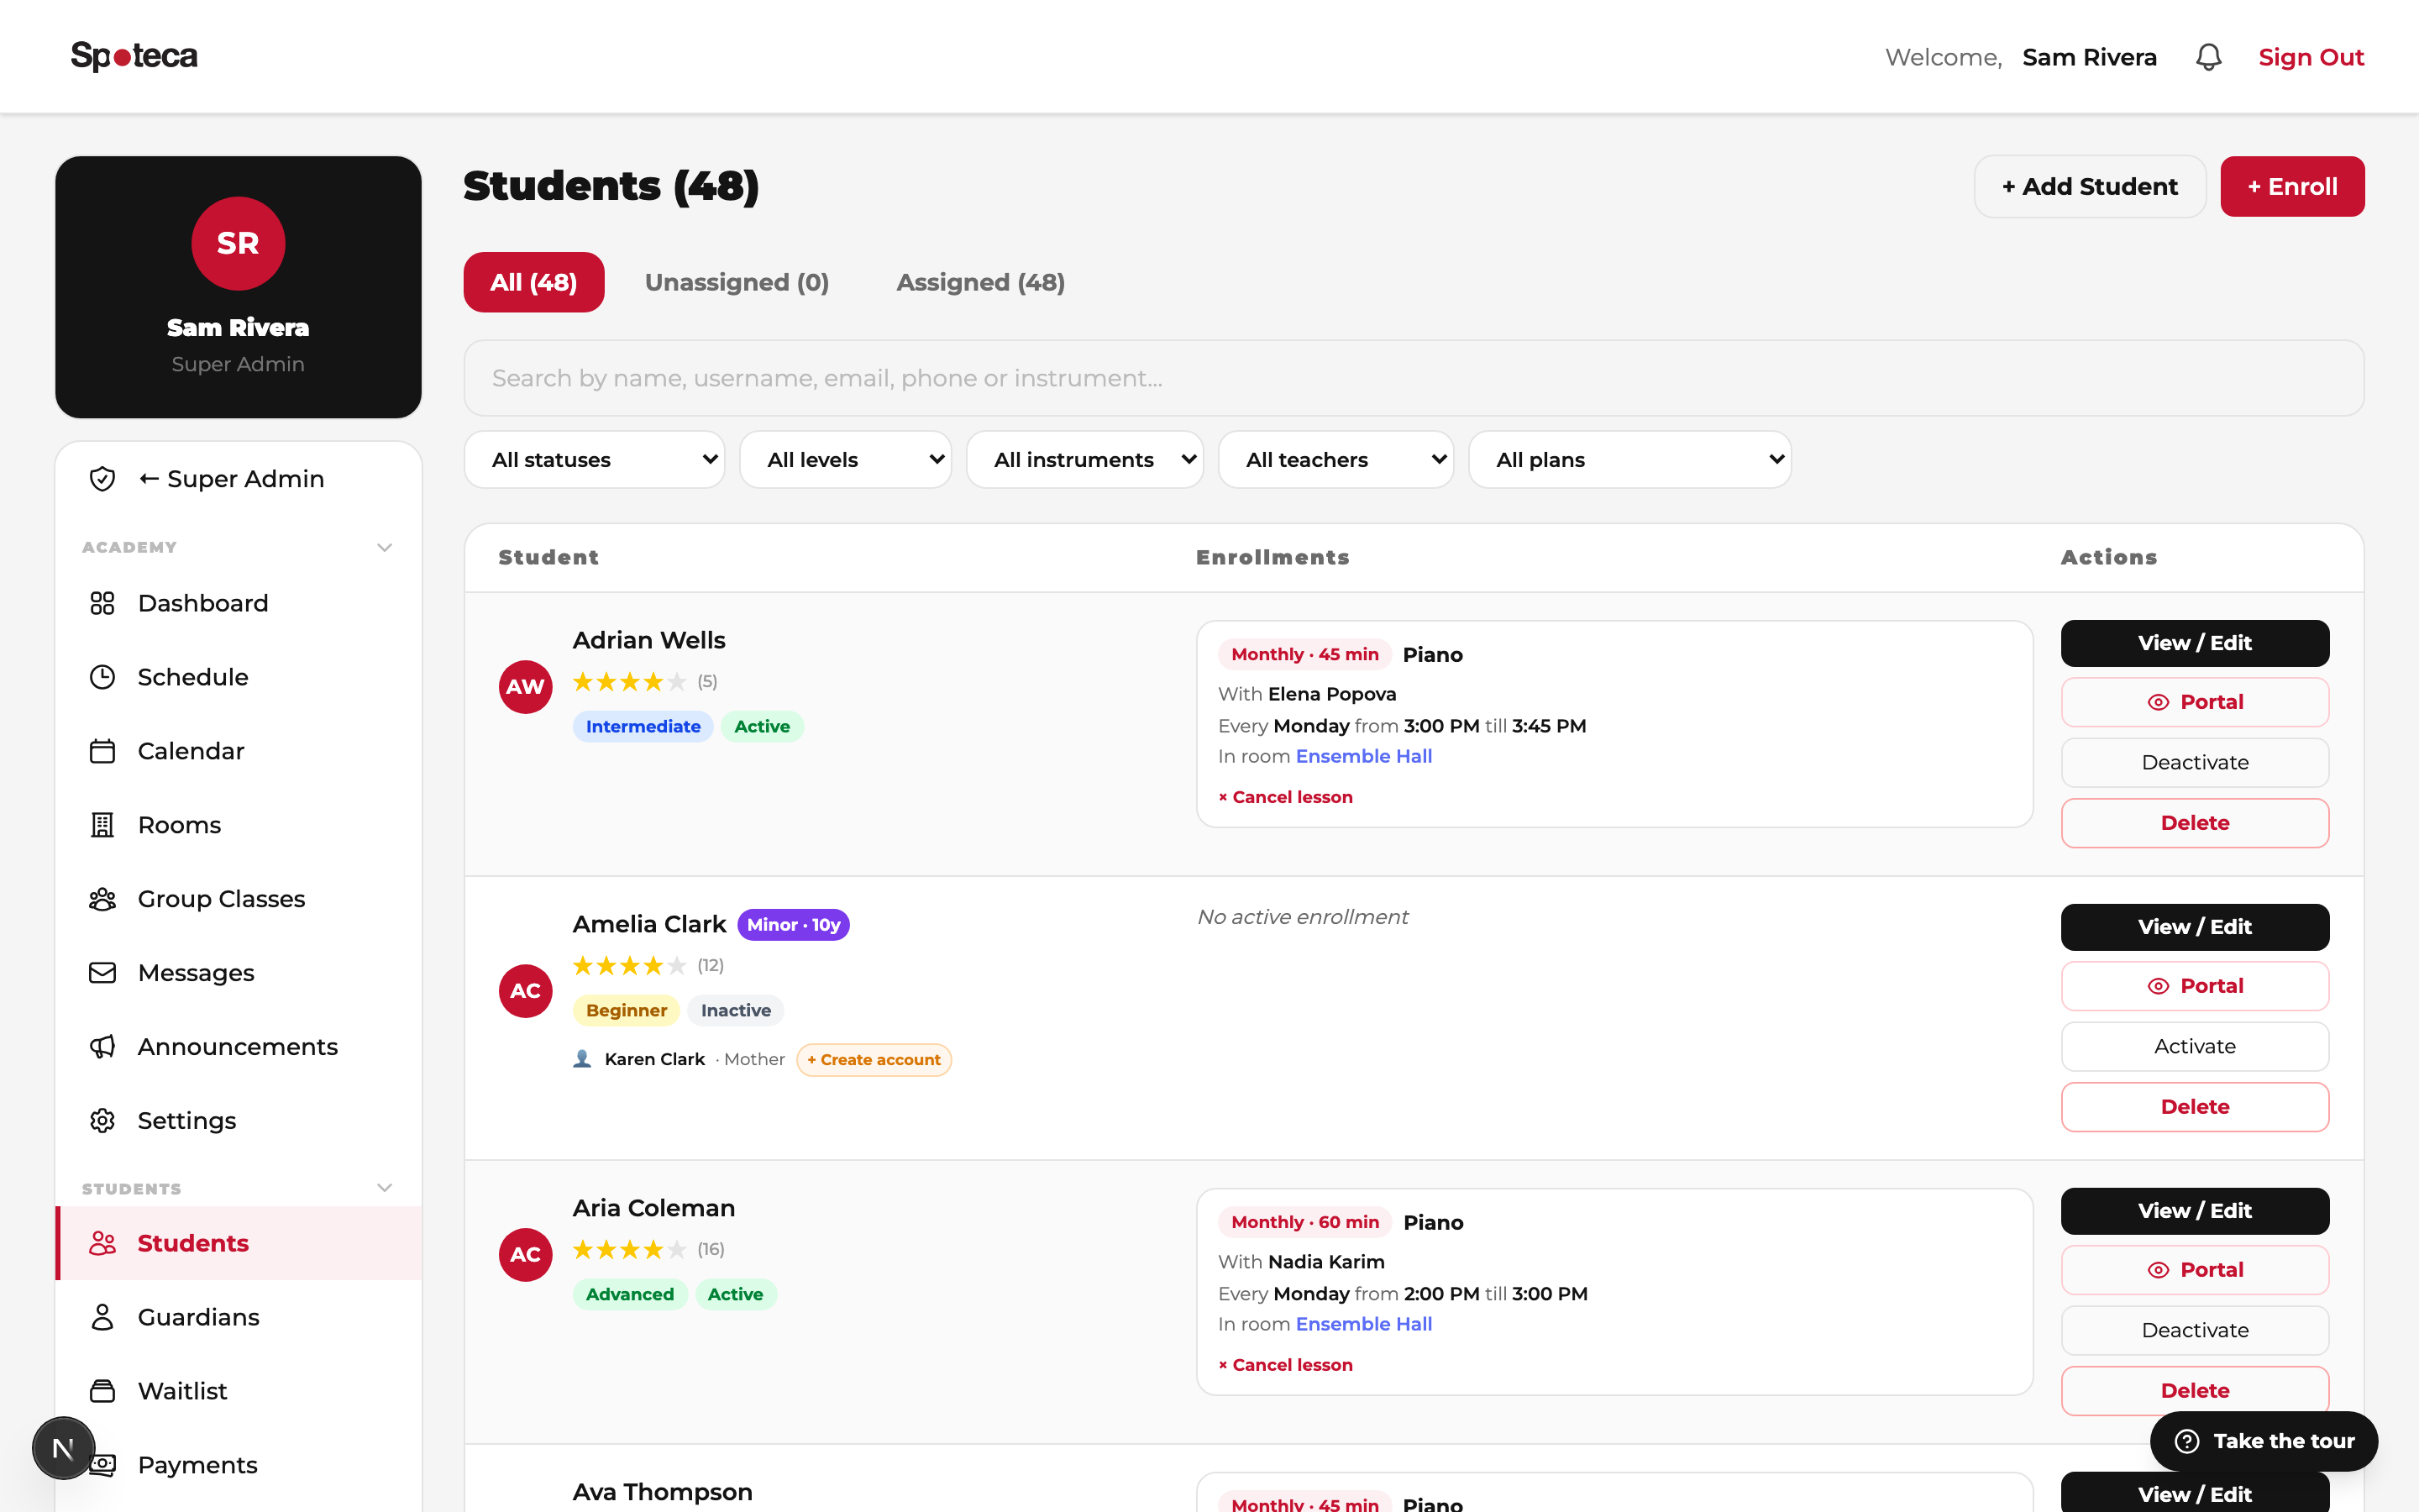Open Portal for Aria Coleman
The height and width of the screenshot is (1512, 2419).
click(x=2195, y=1270)
